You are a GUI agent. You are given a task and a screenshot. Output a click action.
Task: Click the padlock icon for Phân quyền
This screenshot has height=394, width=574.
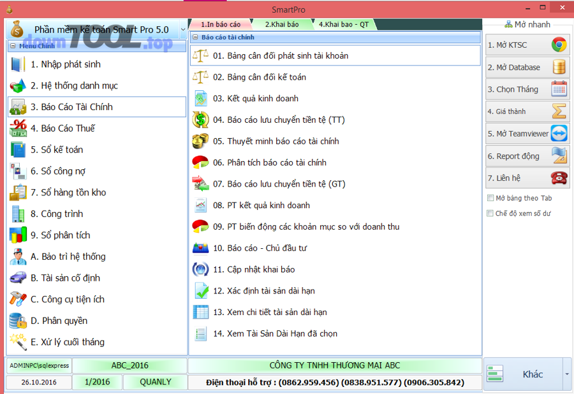pos(18,321)
